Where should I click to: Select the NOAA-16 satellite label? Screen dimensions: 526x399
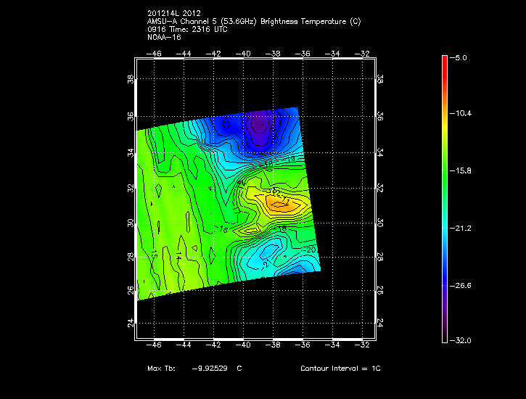tap(163, 36)
